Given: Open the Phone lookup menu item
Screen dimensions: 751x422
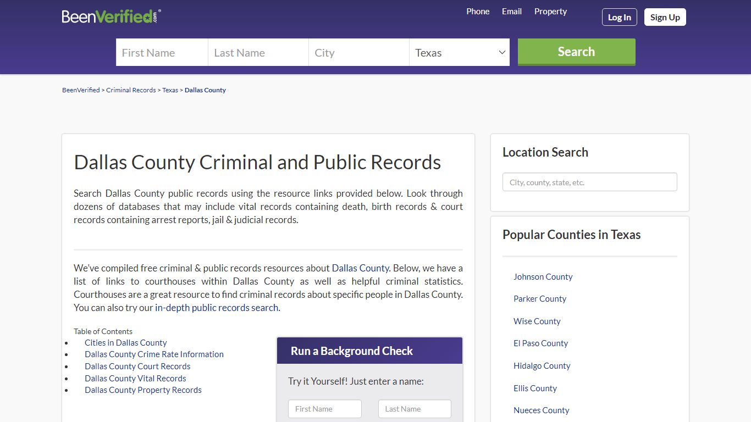Looking at the screenshot, I should (478, 12).
